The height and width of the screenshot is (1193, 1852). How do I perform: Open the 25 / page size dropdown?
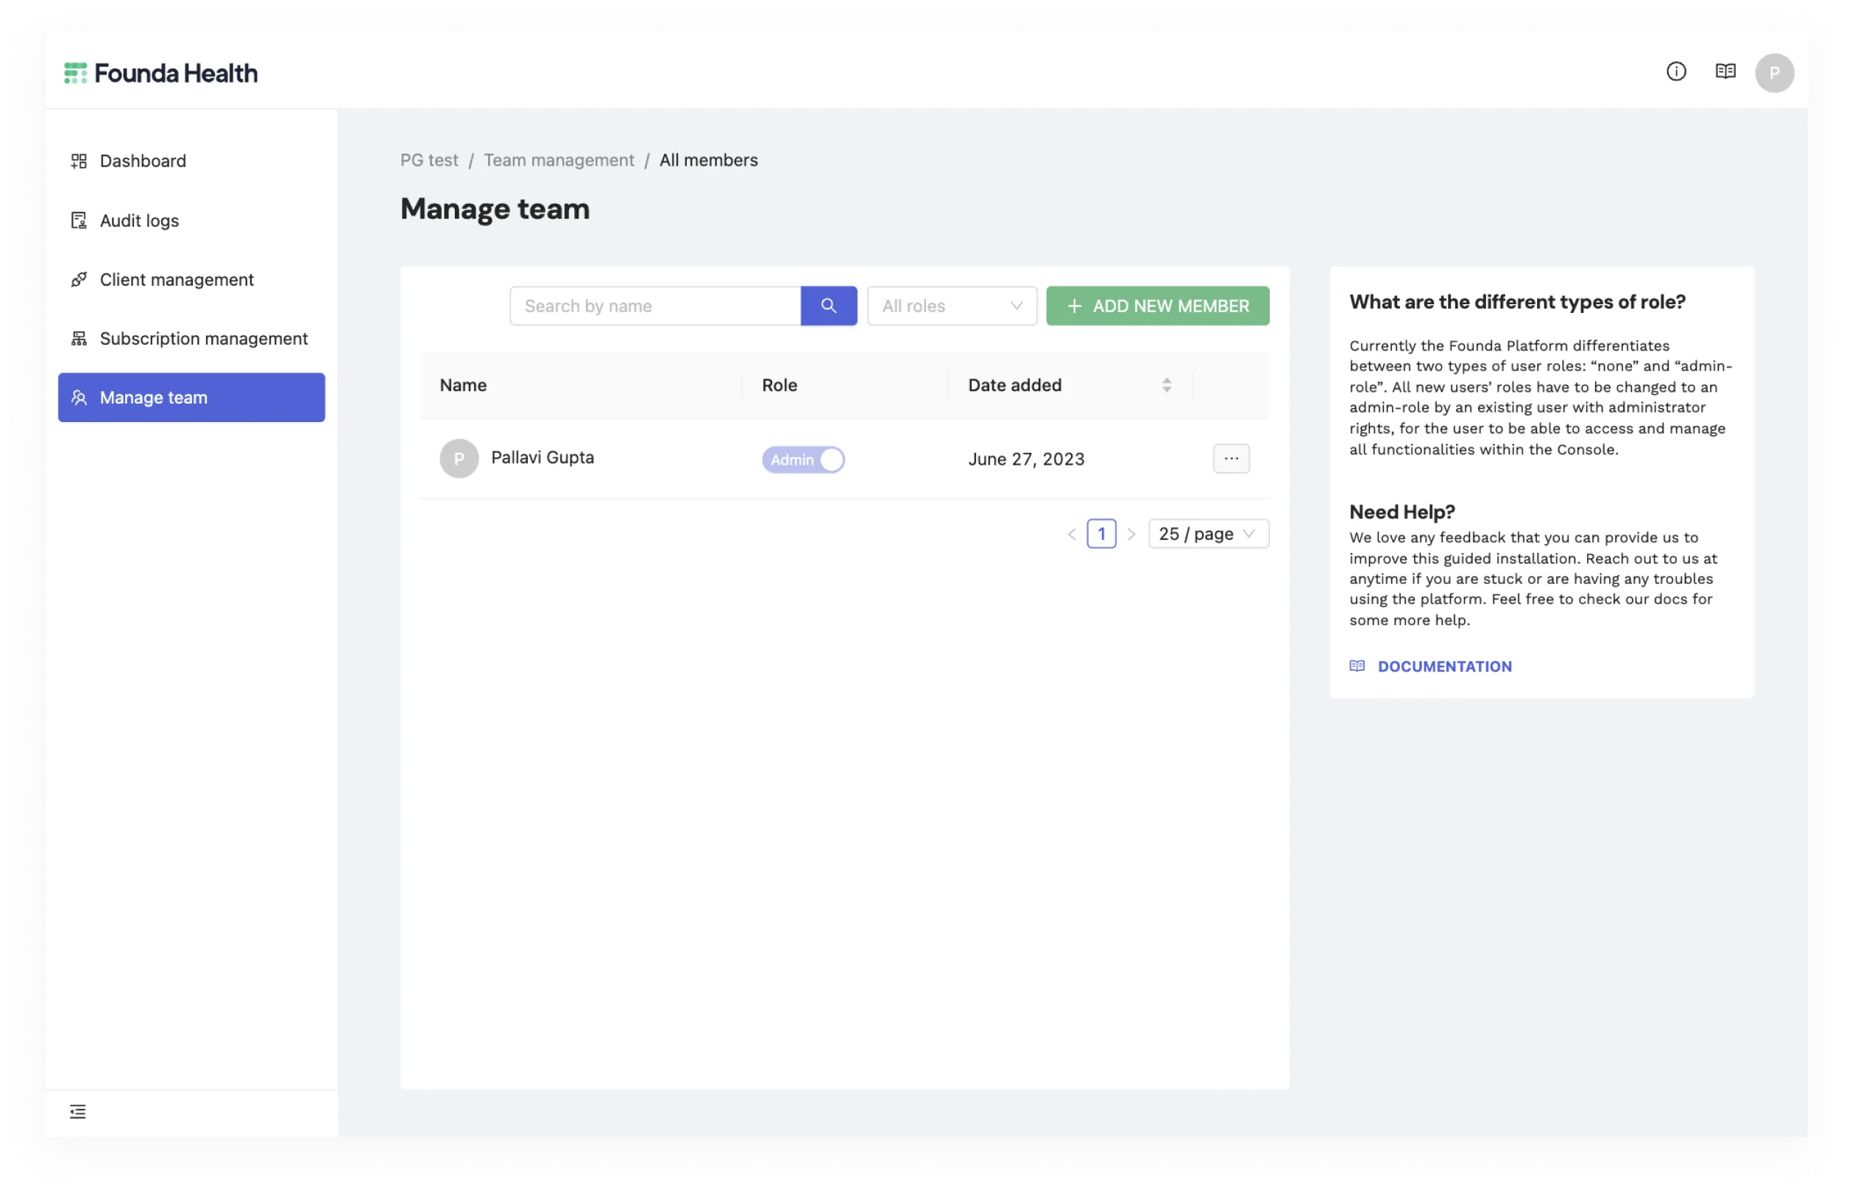1208,534
